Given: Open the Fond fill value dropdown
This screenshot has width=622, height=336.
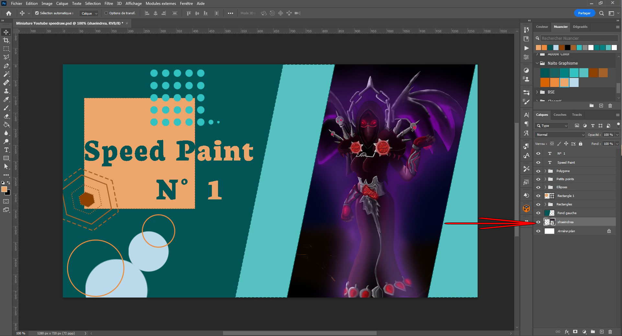Looking at the screenshot, I should tap(617, 144).
